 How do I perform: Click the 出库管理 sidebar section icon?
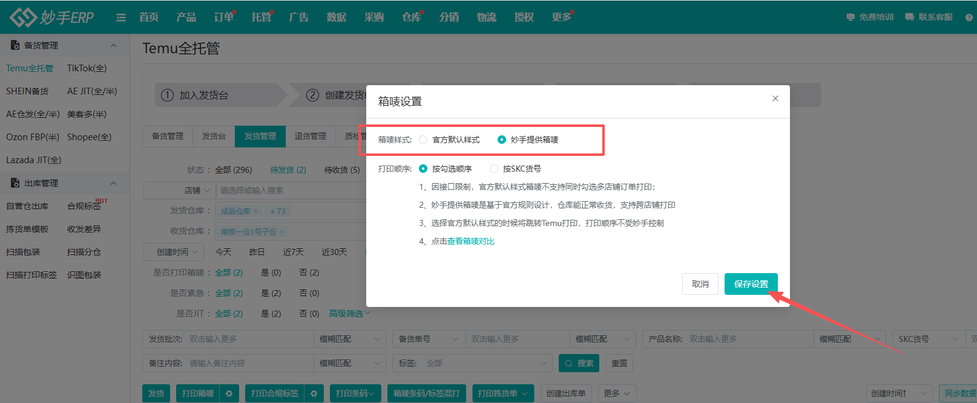(x=15, y=183)
